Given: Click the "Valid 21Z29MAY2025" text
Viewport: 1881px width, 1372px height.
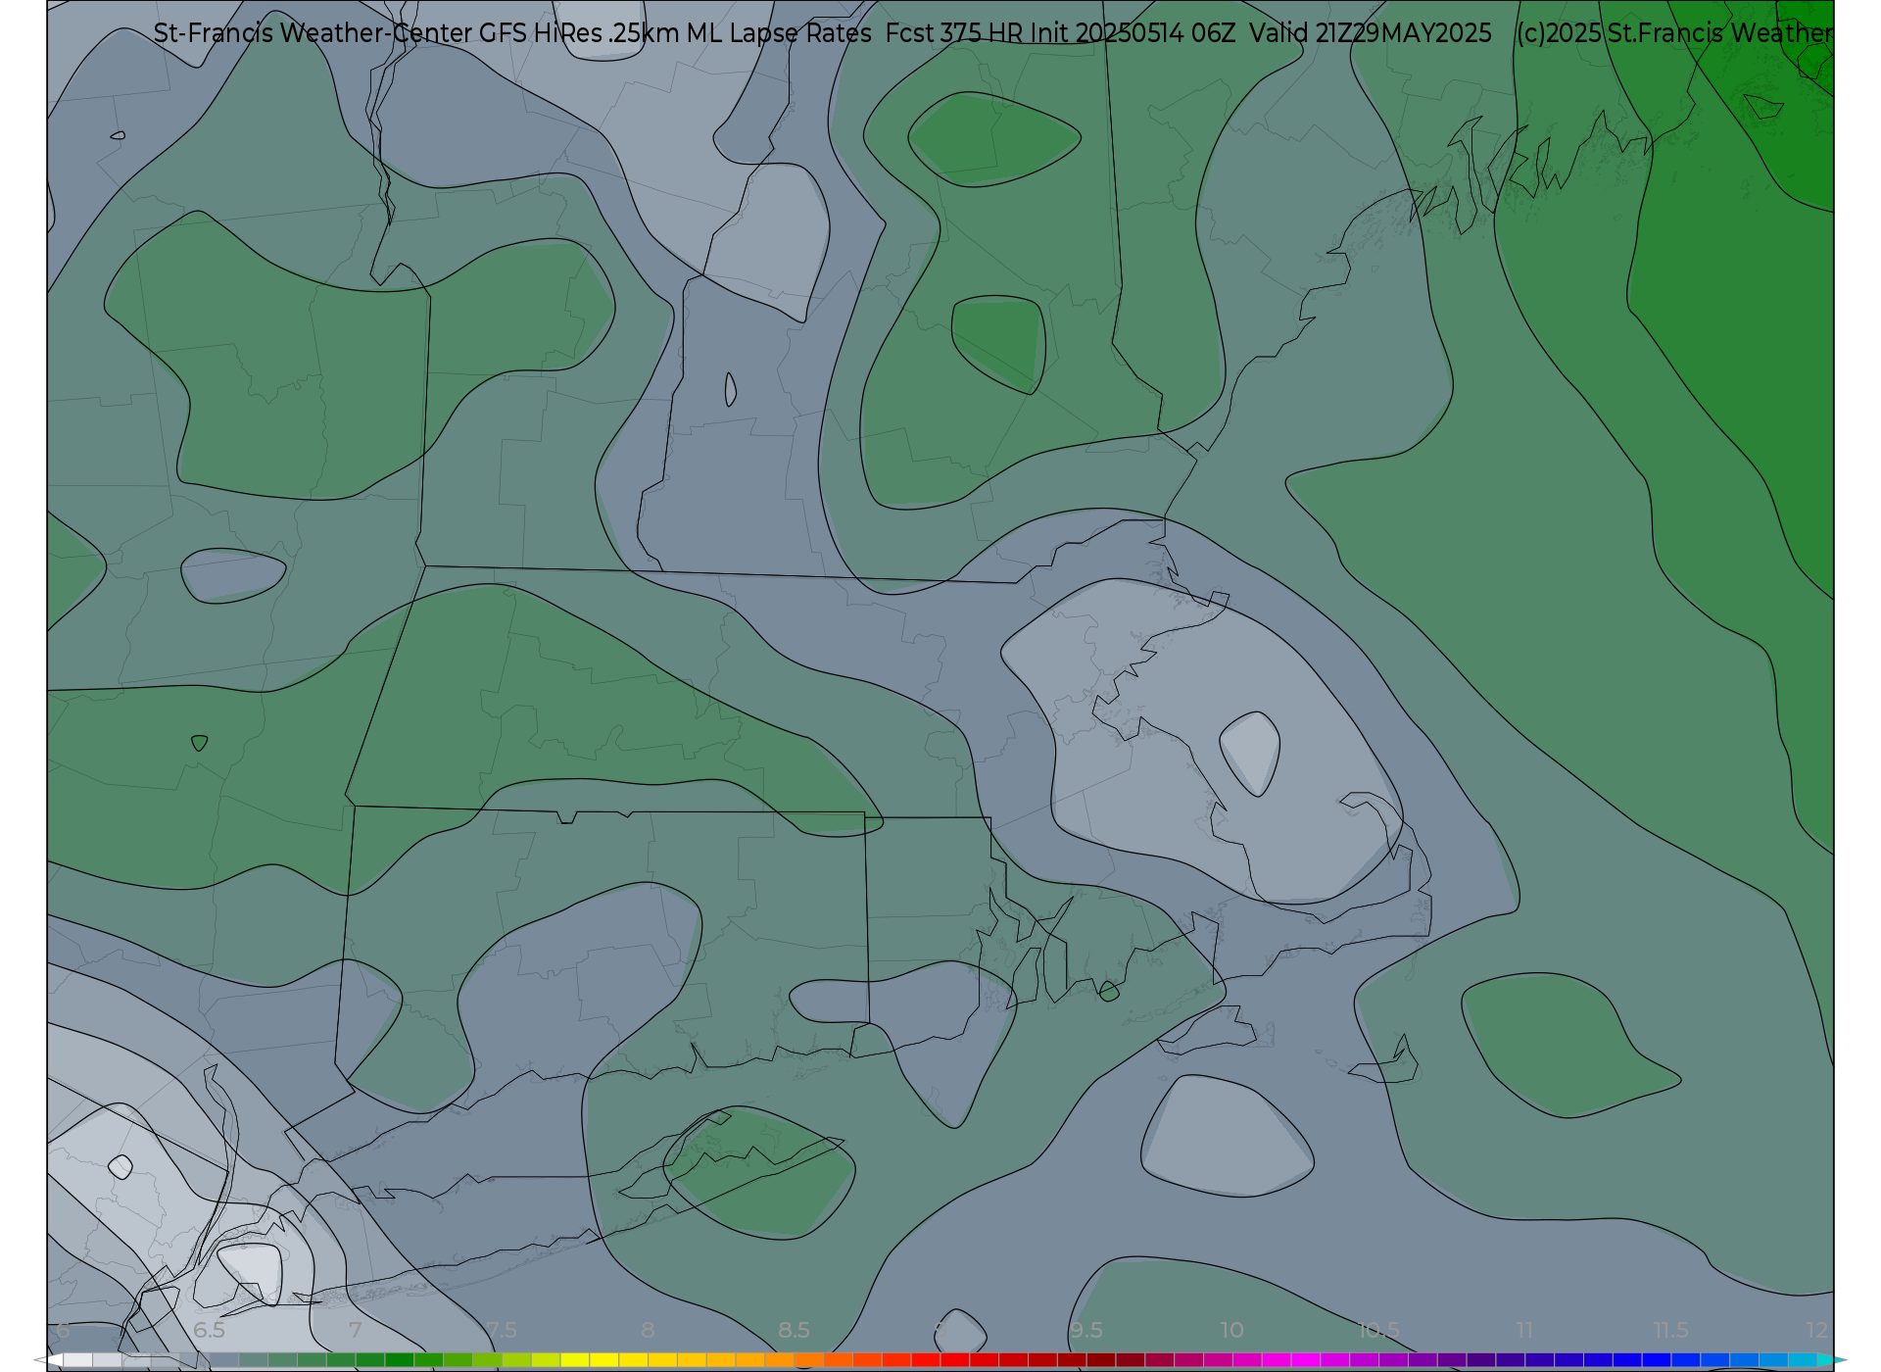Looking at the screenshot, I should point(1371,33).
